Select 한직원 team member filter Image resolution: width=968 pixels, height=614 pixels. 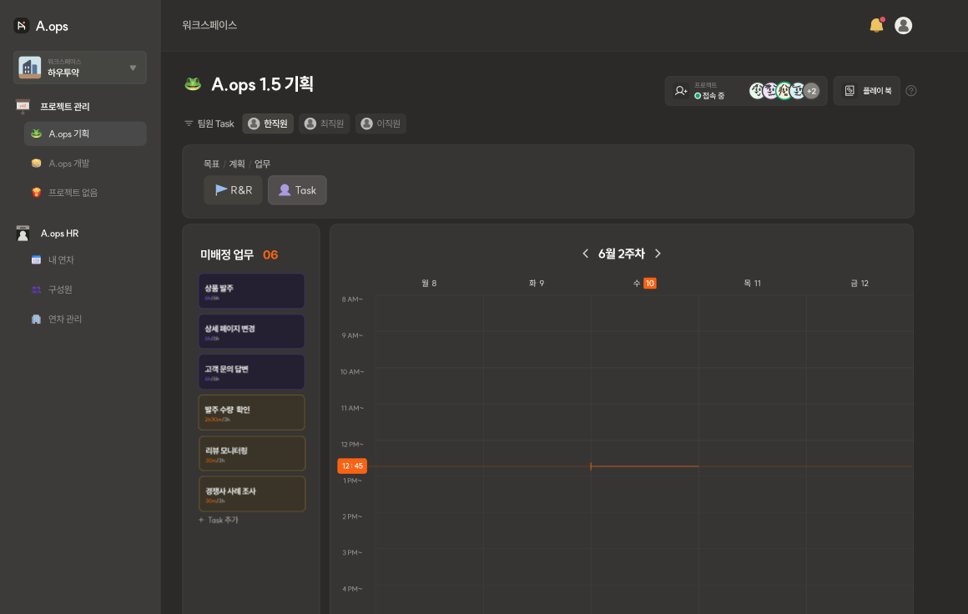click(x=268, y=123)
